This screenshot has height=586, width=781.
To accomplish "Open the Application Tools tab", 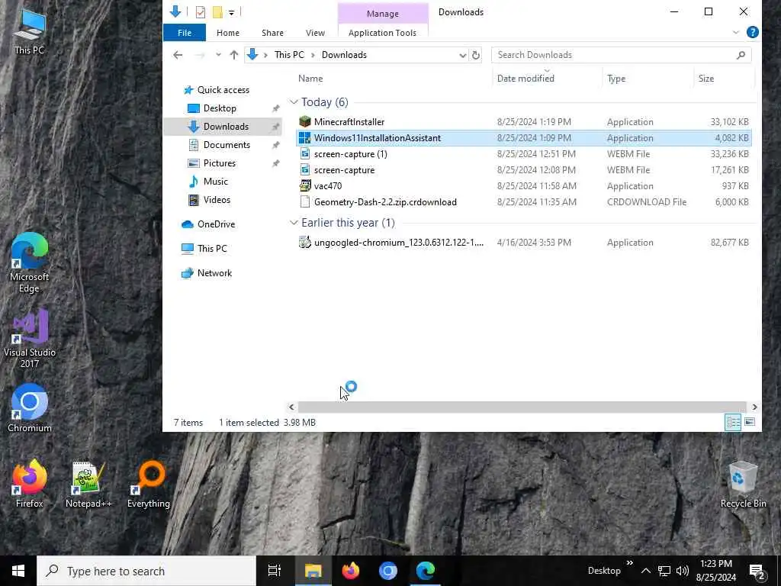I will pos(382,32).
